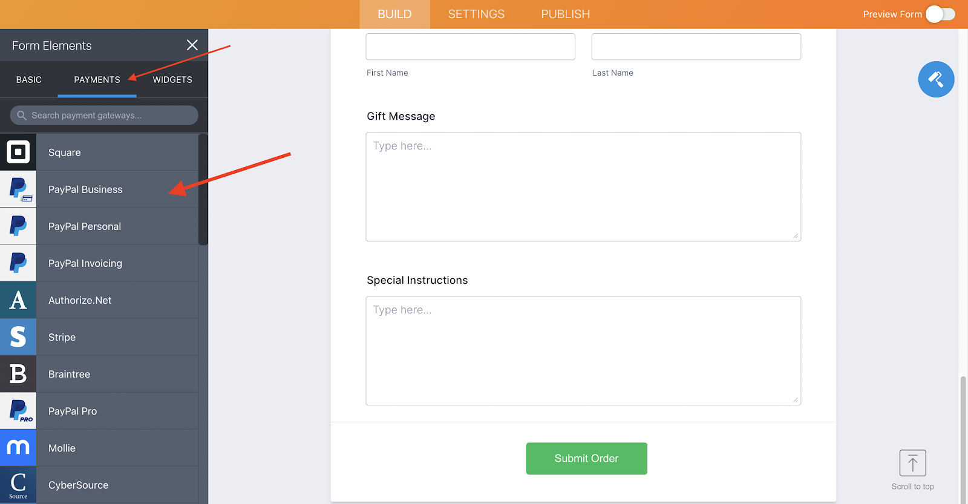Image resolution: width=968 pixels, height=504 pixels.
Task: Open the SETTINGS tab
Action: [x=476, y=14]
